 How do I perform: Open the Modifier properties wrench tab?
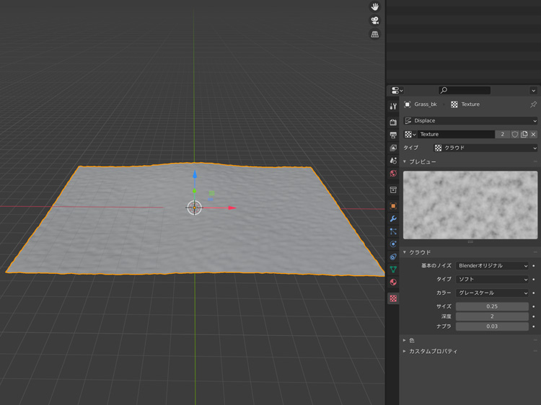click(393, 218)
